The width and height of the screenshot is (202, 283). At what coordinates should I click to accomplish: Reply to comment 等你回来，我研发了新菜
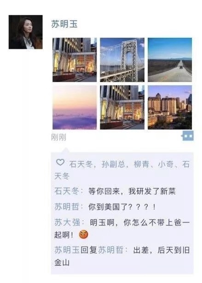(x=132, y=191)
